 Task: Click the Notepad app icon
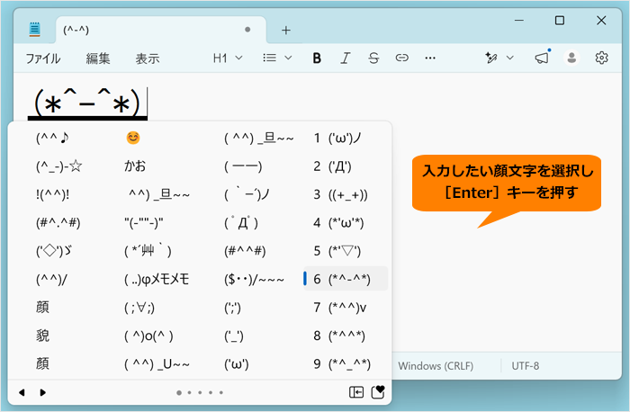[35, 30]
